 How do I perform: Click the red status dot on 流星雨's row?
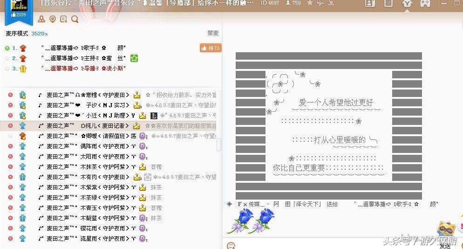point(11,238)
